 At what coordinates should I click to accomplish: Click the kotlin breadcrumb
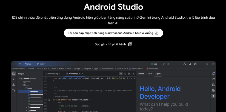point(62,69)
